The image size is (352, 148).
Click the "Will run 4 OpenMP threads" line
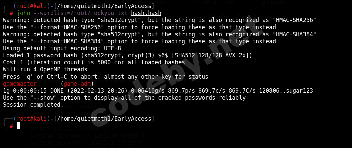pos(45,69)
